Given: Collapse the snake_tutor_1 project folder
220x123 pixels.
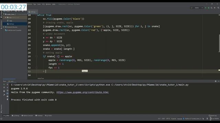Looking at the screenshot, I should tap(4, 14).
